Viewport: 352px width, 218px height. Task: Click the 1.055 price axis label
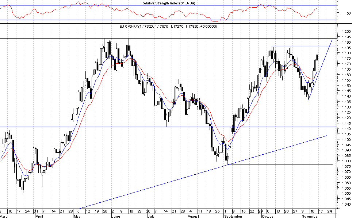pos(346,188)
